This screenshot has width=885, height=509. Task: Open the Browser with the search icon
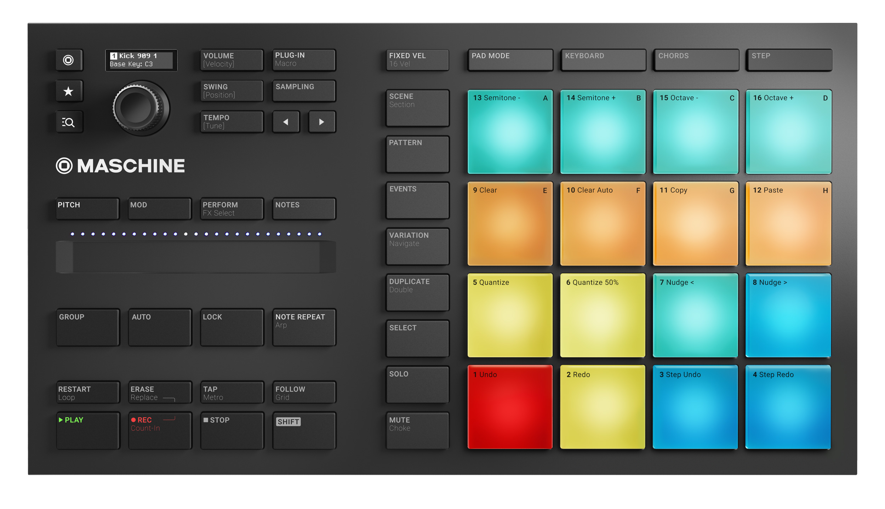[69, 122]
